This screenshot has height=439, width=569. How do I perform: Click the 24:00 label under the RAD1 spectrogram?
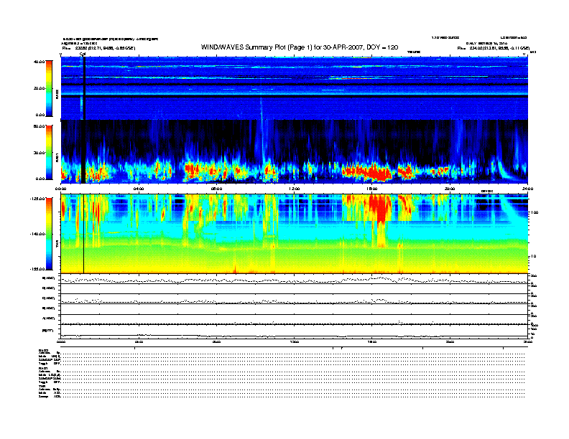click(x=527, y=189)
